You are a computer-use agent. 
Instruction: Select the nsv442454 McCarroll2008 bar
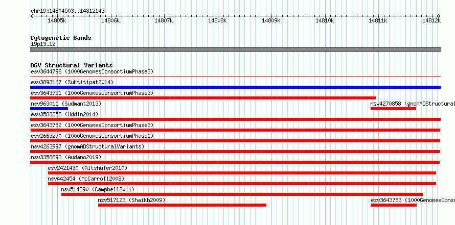click(x=242, y=184)
